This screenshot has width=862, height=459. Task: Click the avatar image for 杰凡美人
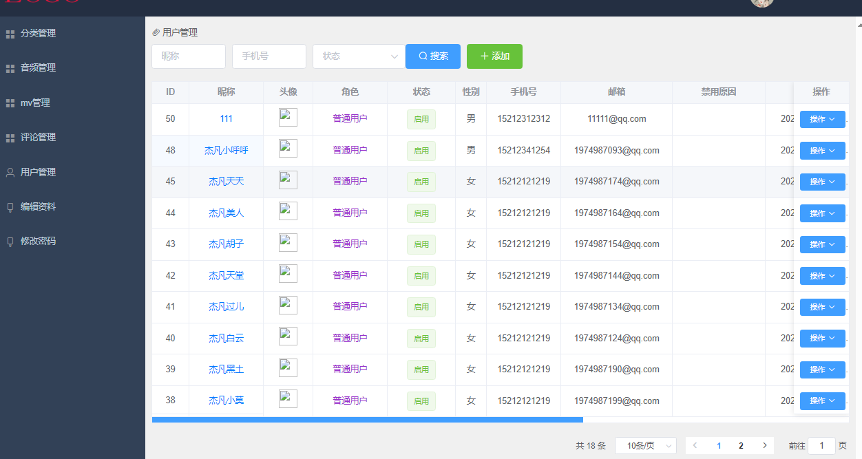click(x=288, y=211)
